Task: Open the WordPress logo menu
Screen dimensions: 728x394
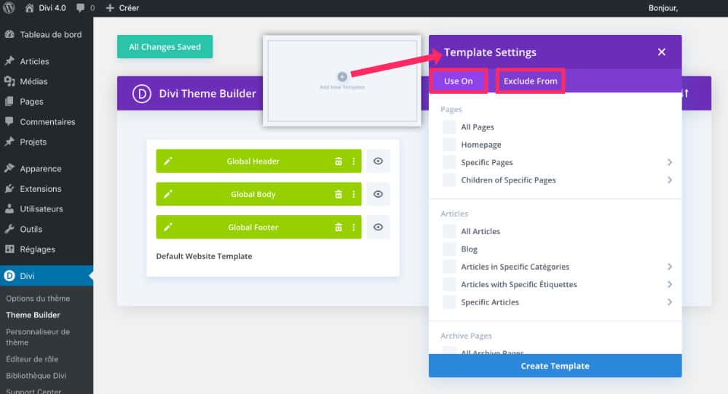Action: pyautogui.click(x=8, y=7)
